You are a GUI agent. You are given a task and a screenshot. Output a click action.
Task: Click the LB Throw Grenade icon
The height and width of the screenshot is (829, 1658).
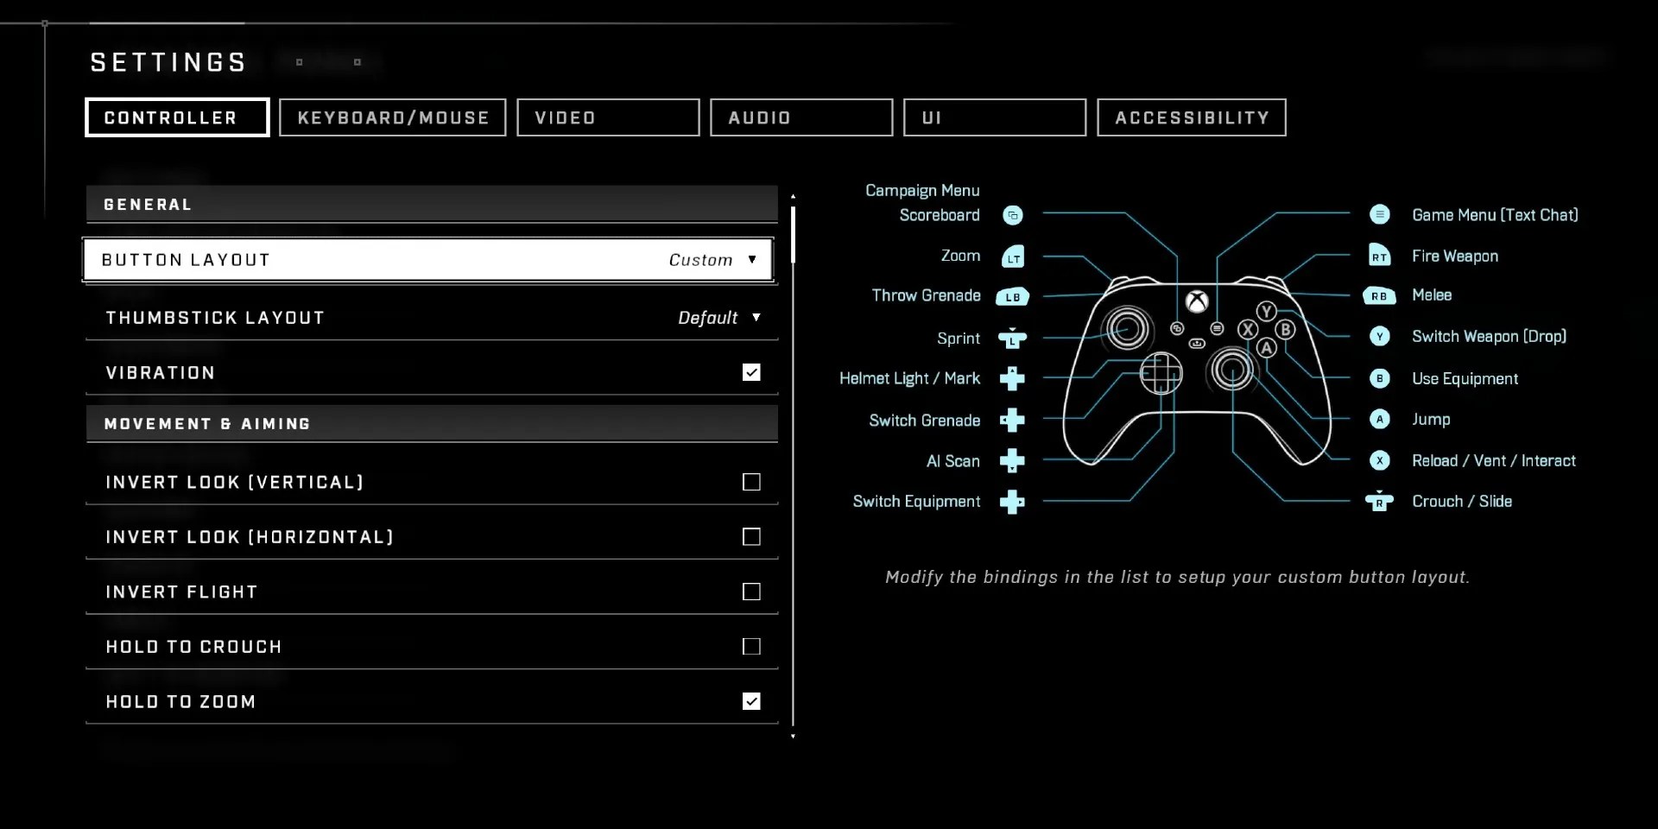(1012, 295)
